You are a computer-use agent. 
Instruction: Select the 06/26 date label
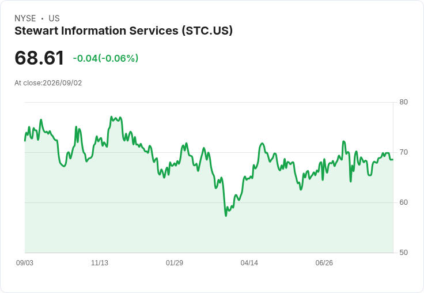click(x=324, y=263)
